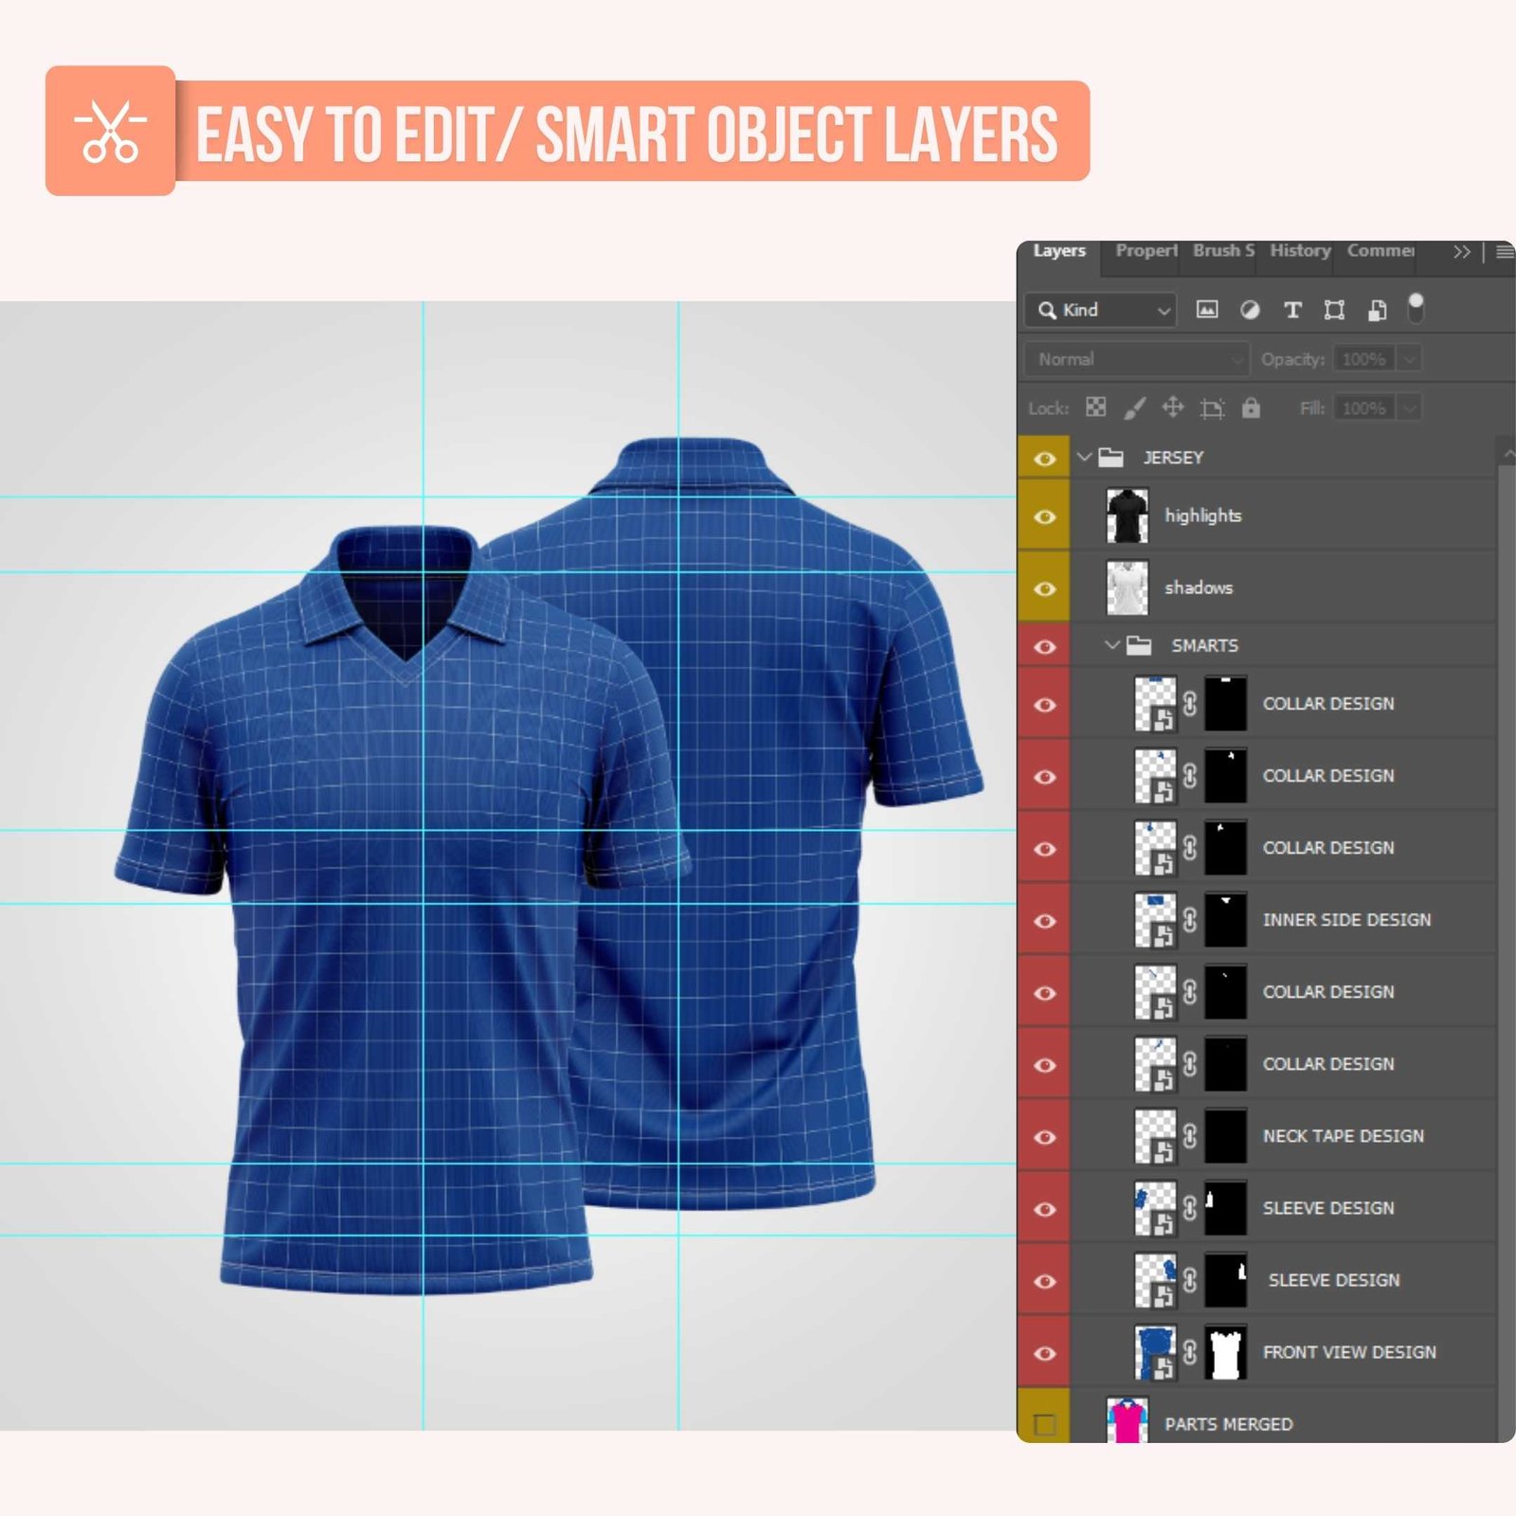This screenshot has width=1516, height=1516.
Task: Select the SLEEVE DESIGN layer above FRONT VIEW DESIGN
Action: point(1334,1280)
